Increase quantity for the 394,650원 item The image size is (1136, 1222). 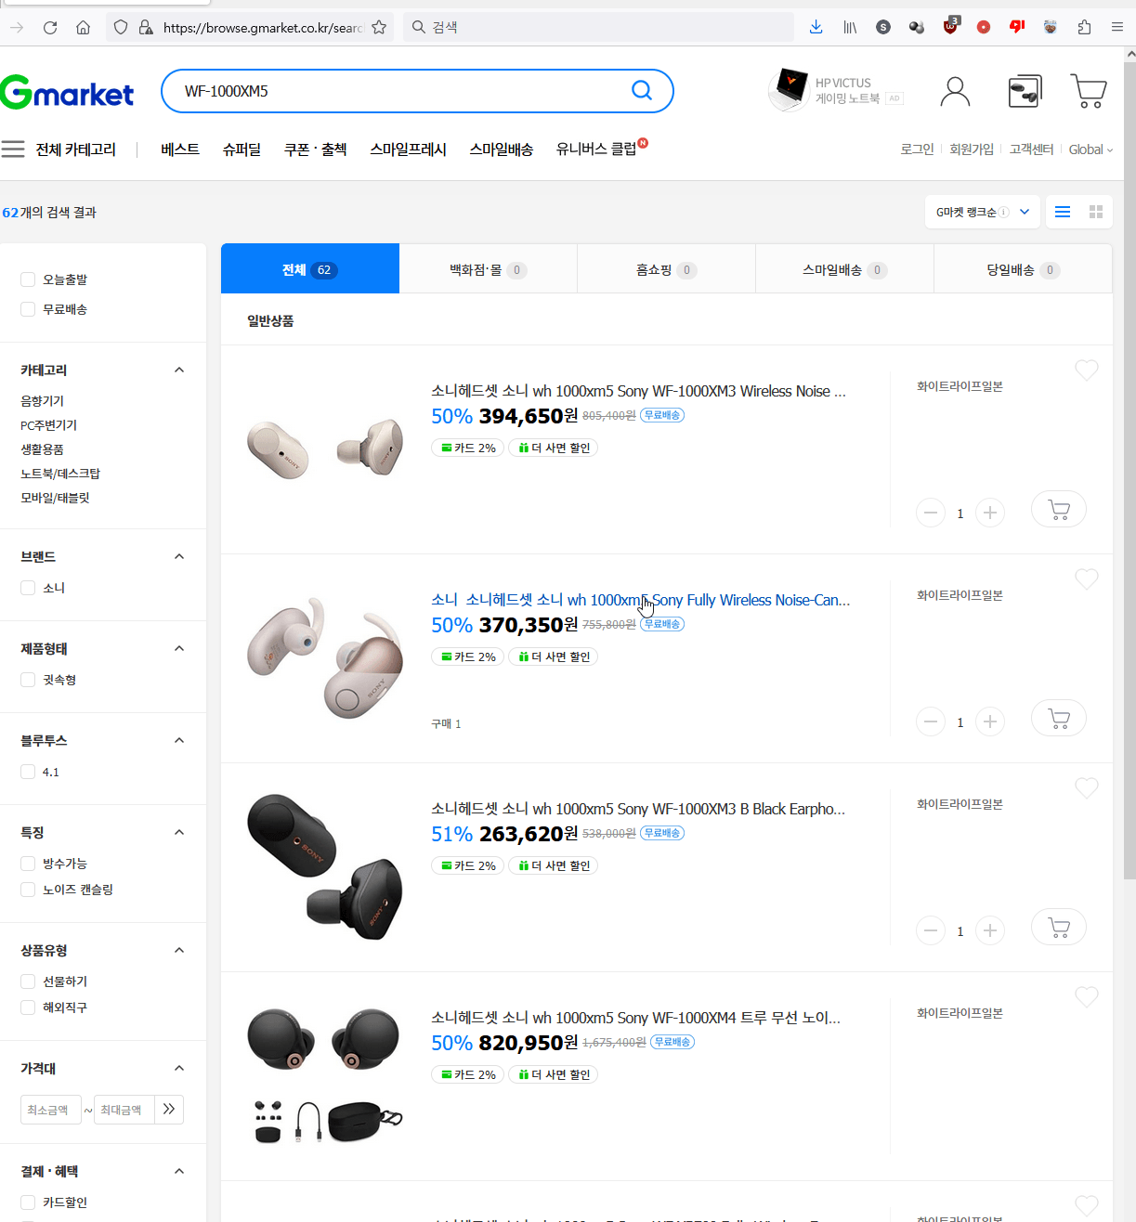coord(990,513)
